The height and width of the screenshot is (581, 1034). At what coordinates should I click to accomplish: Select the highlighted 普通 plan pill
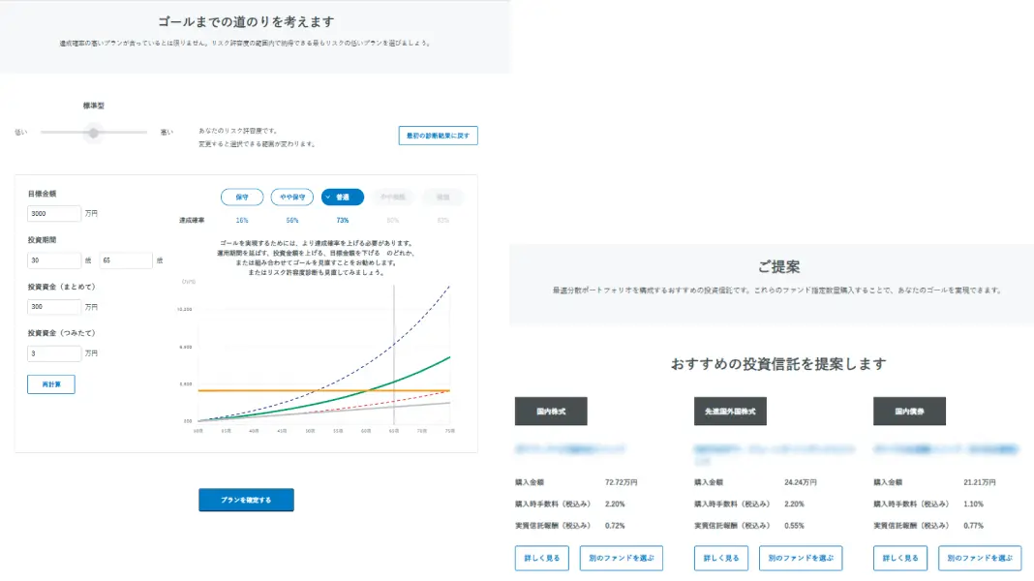pyautogui.click(x=343, y=198)
